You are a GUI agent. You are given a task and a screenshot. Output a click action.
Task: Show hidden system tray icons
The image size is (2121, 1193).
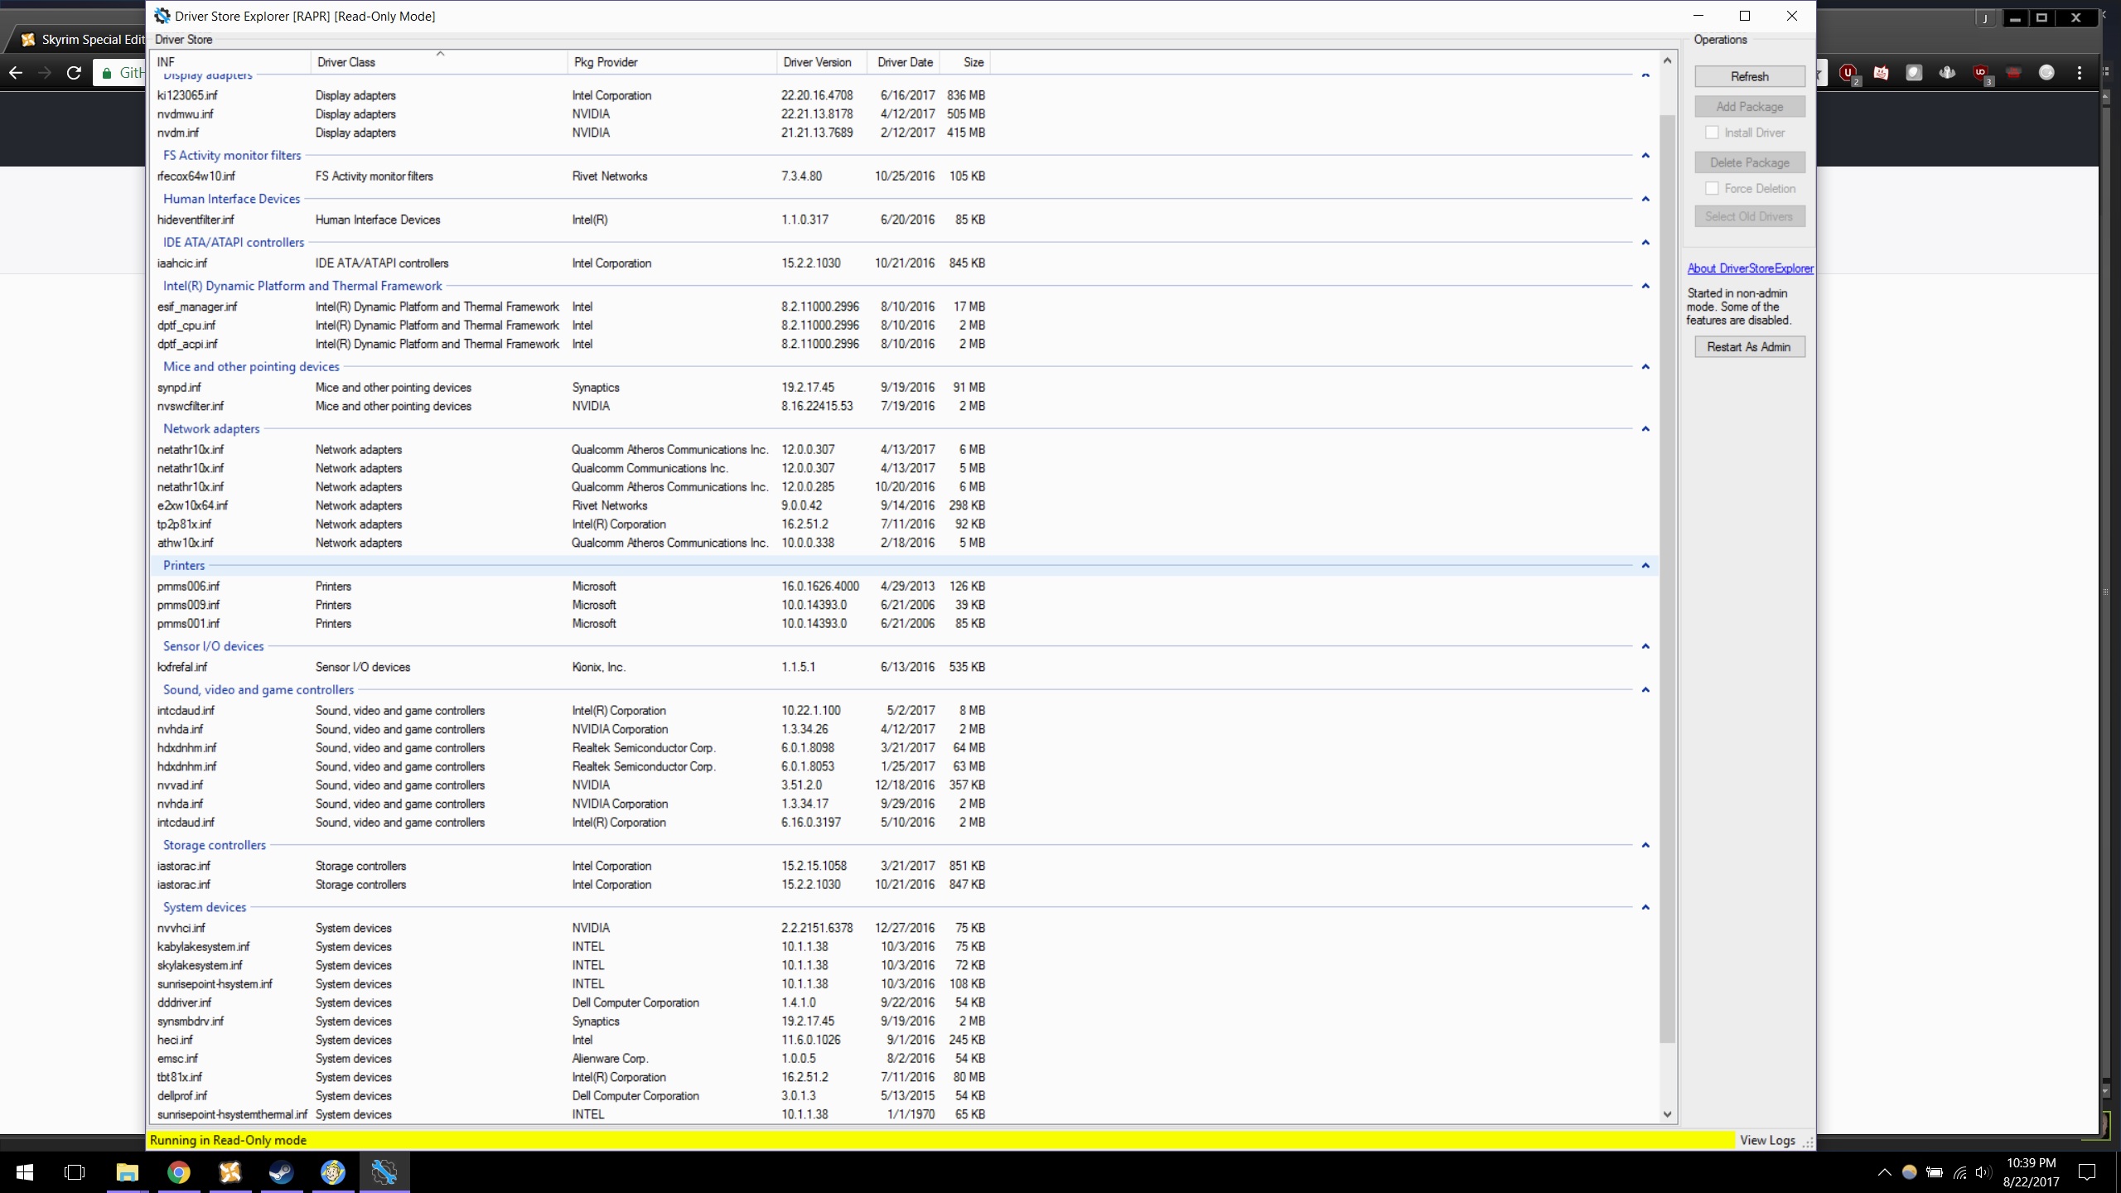[1885, 1172]
